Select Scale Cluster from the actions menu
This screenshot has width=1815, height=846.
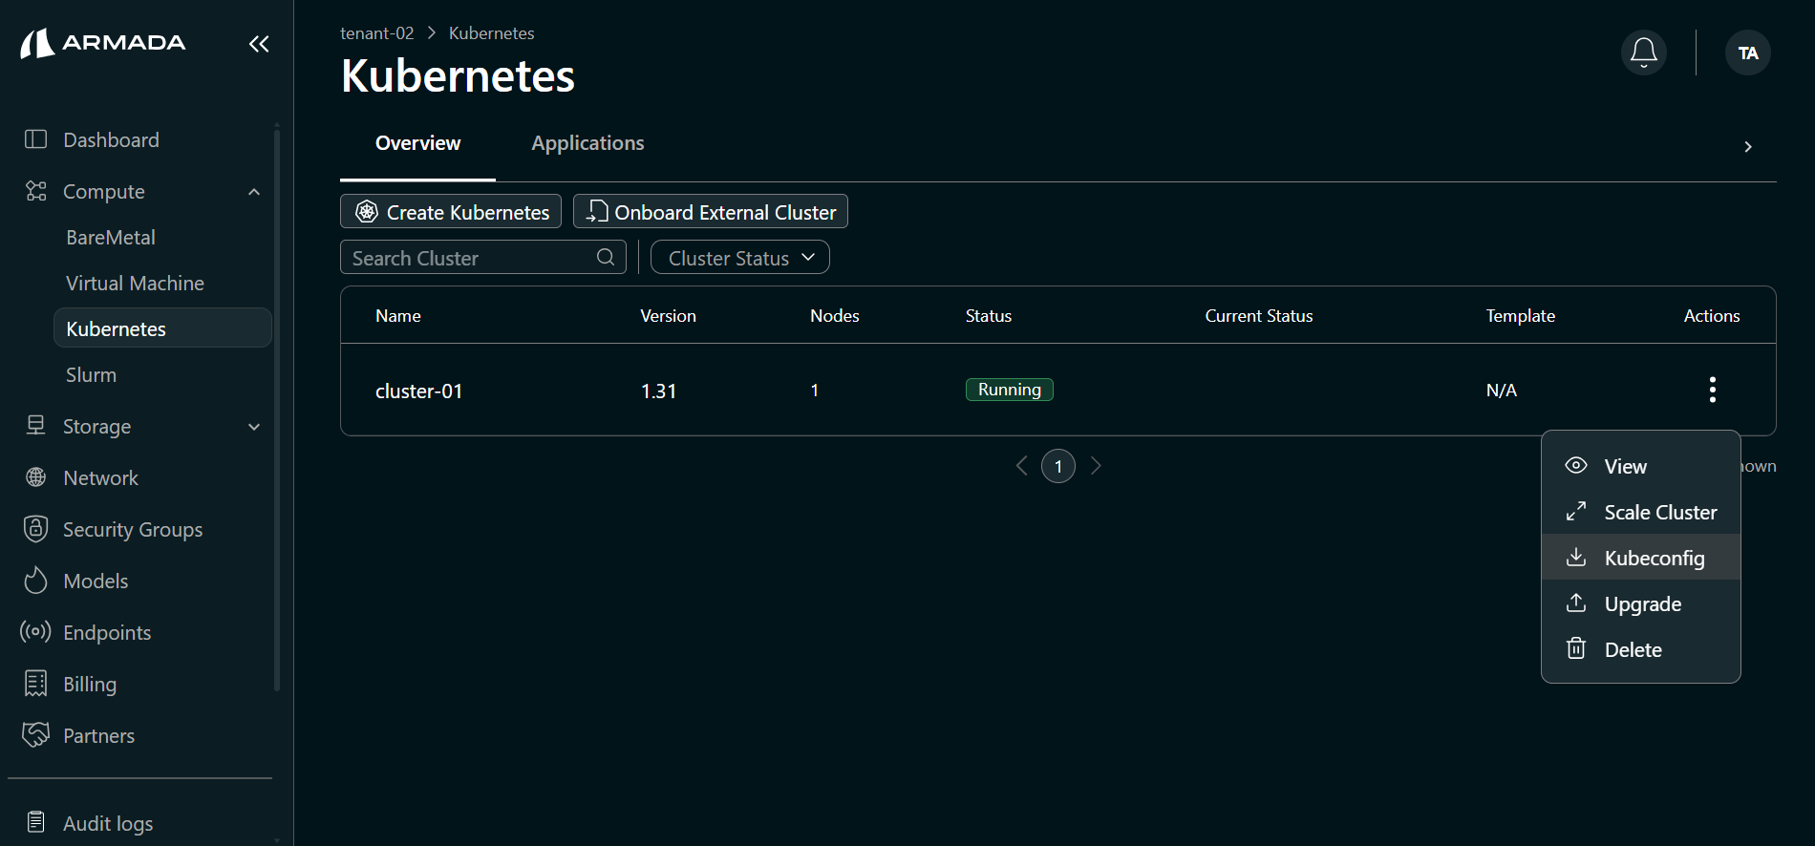(x=1641, y=512)
